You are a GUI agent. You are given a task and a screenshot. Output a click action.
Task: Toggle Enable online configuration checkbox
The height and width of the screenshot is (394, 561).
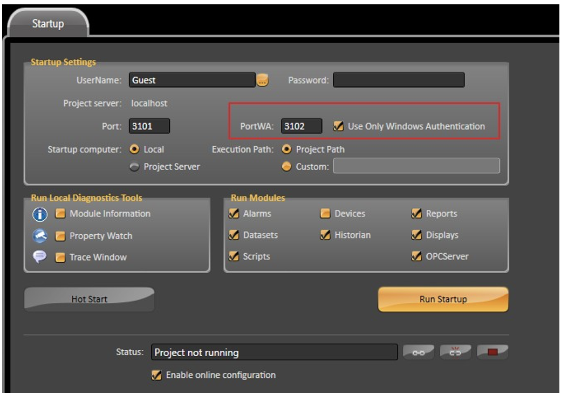coord(157,375)
